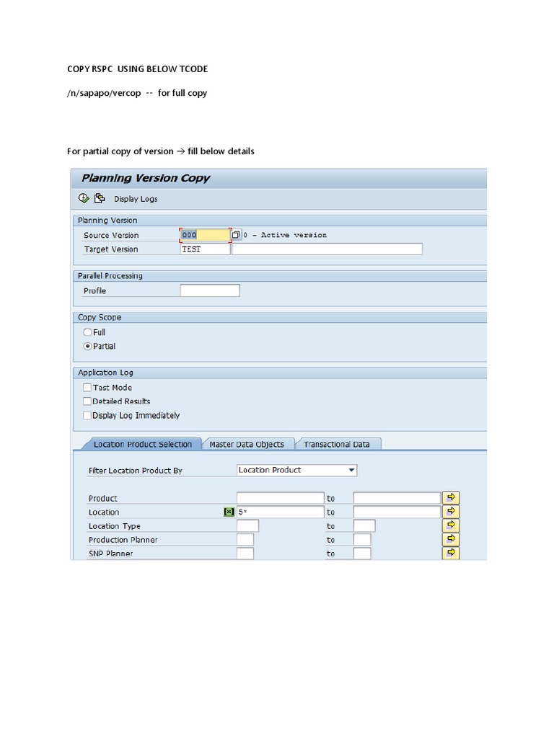Viewport: 554px width, 738px height.
Task: Click the Location Type from-value field
Action: tap(247, 525)
